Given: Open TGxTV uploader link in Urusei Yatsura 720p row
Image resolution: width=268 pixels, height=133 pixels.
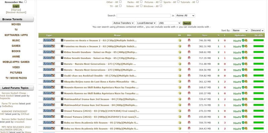Looking at the screenshot, I should 237,111.
